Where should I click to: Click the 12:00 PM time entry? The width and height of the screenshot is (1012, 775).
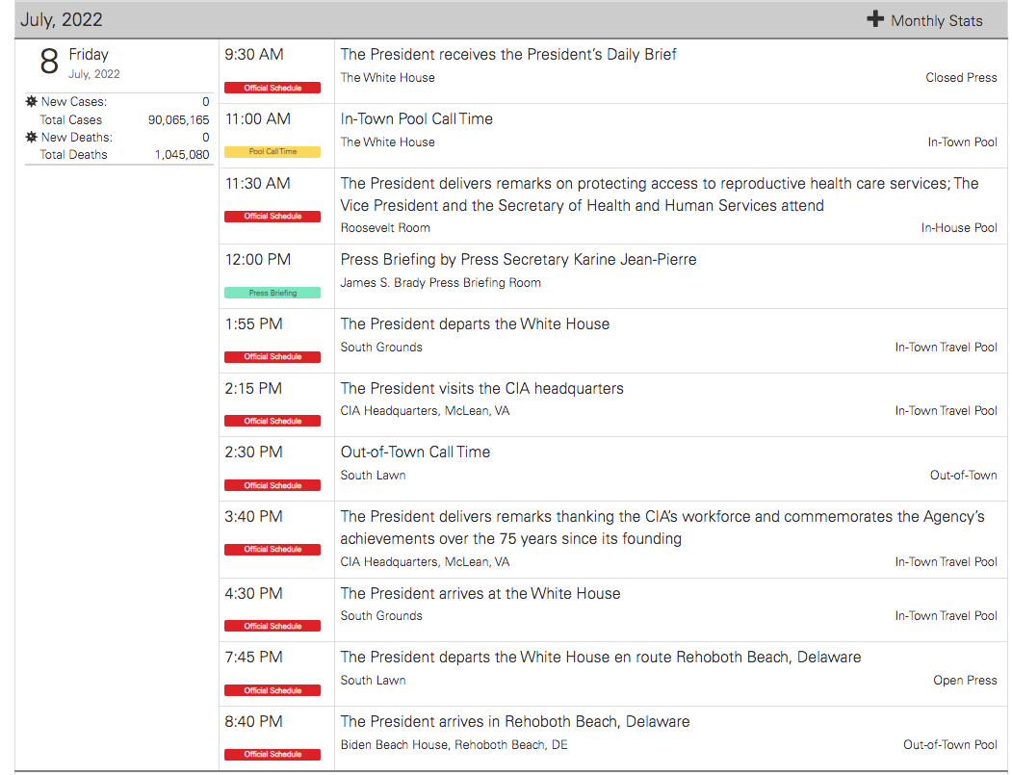pyautogui.click(x=257, y=260)
